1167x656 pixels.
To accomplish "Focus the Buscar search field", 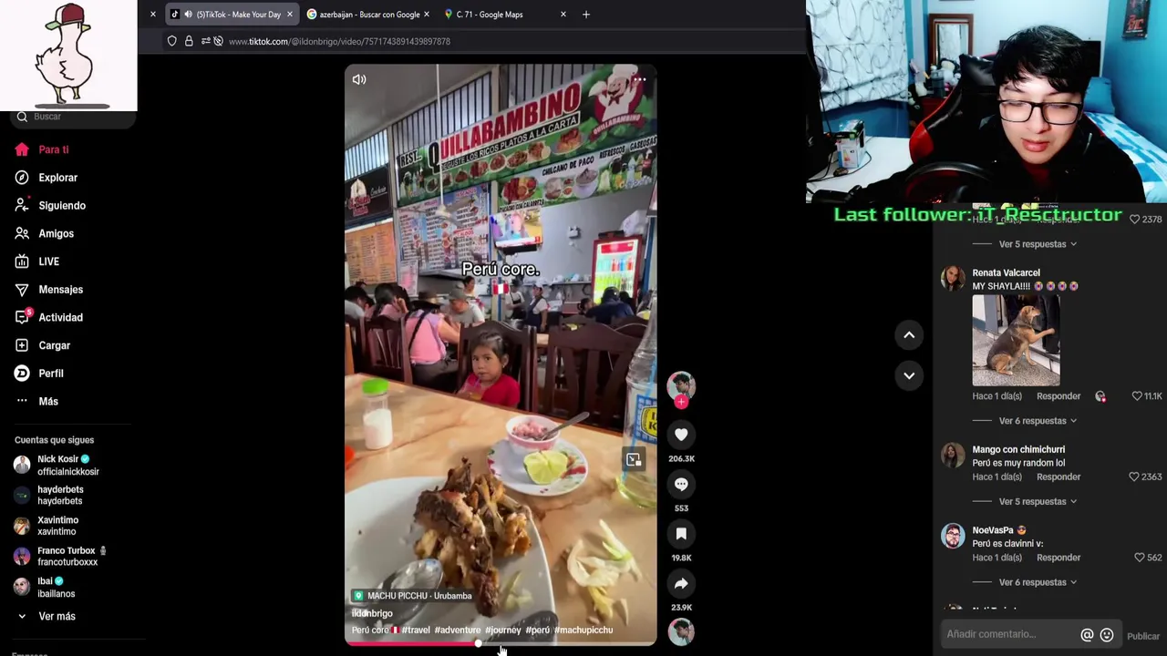I will pos(73,117).
